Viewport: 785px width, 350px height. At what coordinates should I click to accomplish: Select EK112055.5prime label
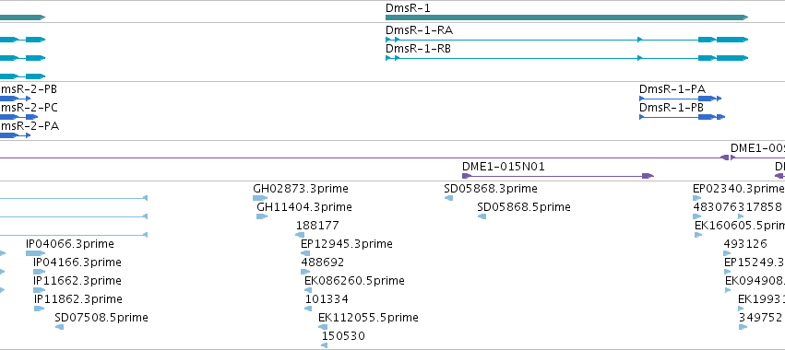368,318
